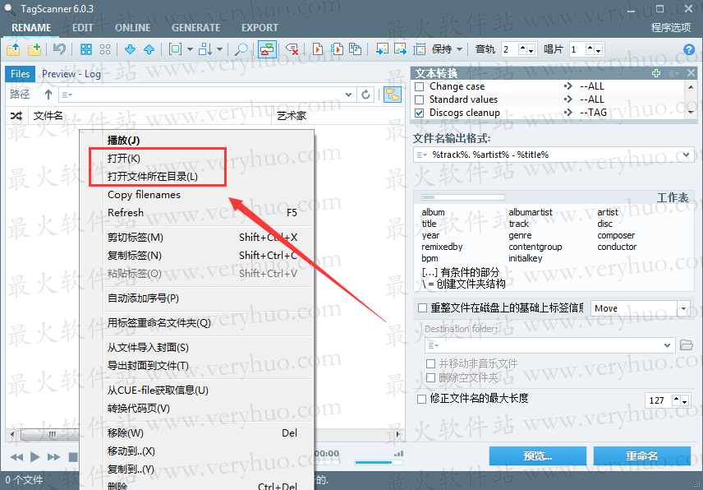The image size is (703, 490).
Task: Switch to the EXPORT tab
Action: tap(260, 28)
